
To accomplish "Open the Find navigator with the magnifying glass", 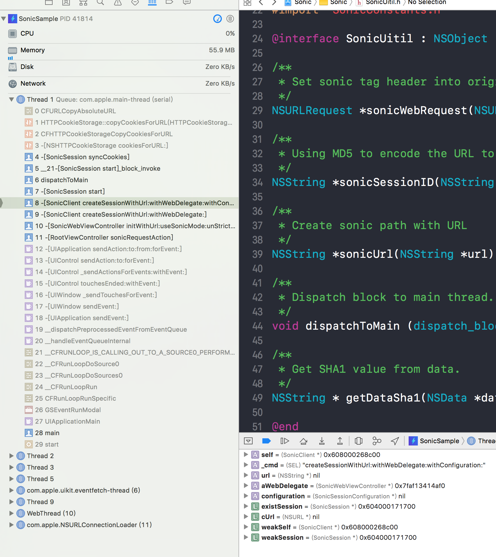I will pyautogui.click(x=100, y=3).
